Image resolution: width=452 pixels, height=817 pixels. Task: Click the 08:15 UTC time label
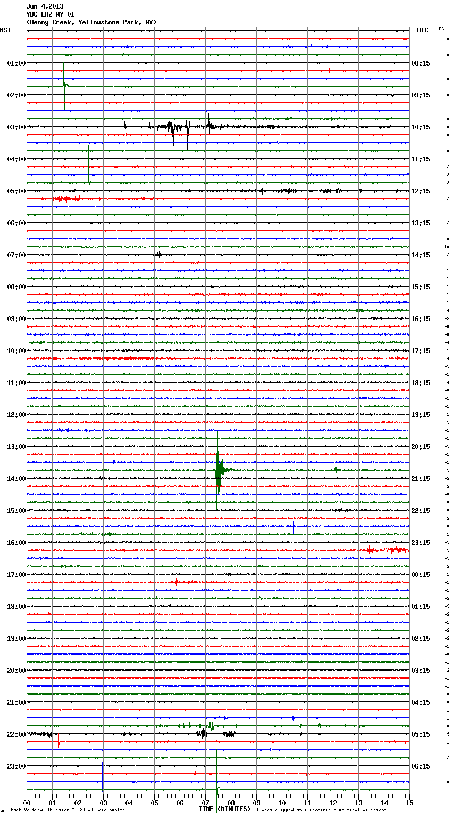point(421,63)
